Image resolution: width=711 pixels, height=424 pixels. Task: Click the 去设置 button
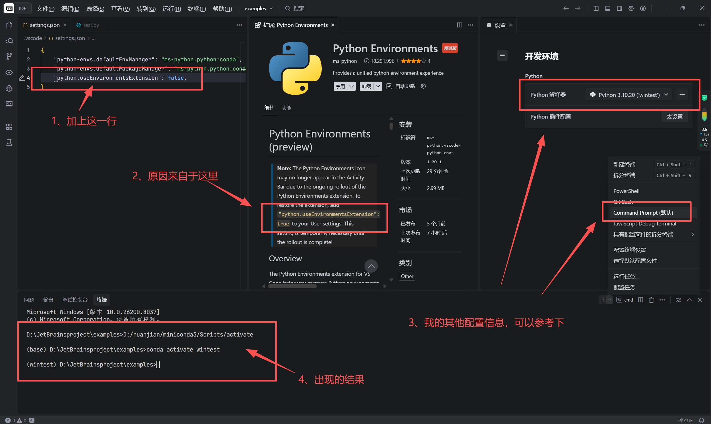point(674,117)
